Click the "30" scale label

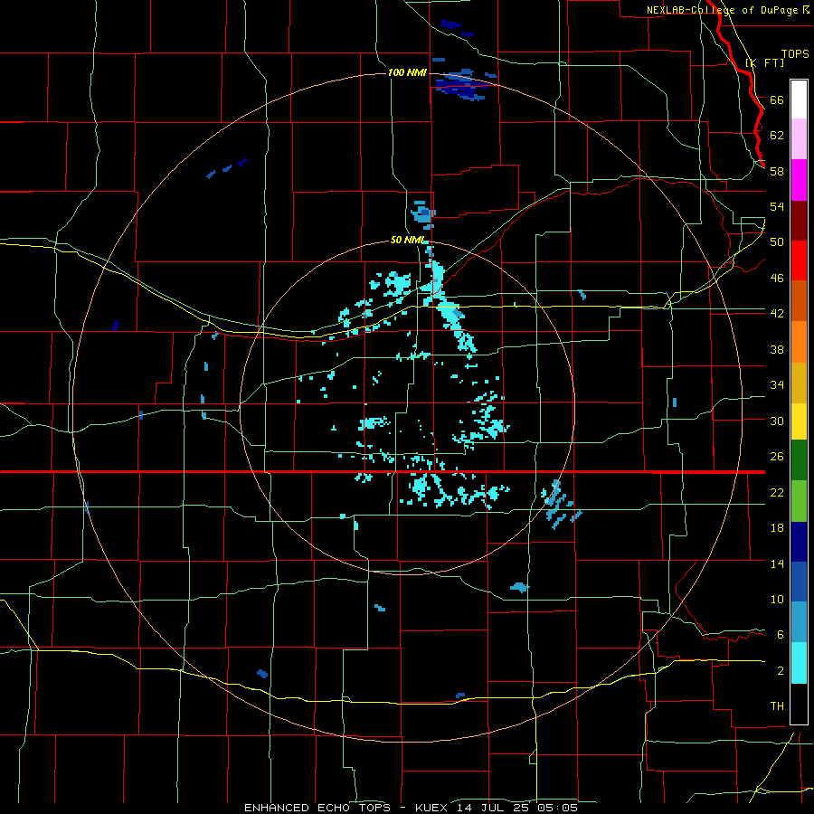pyautogui.click(x=777, y=421)
